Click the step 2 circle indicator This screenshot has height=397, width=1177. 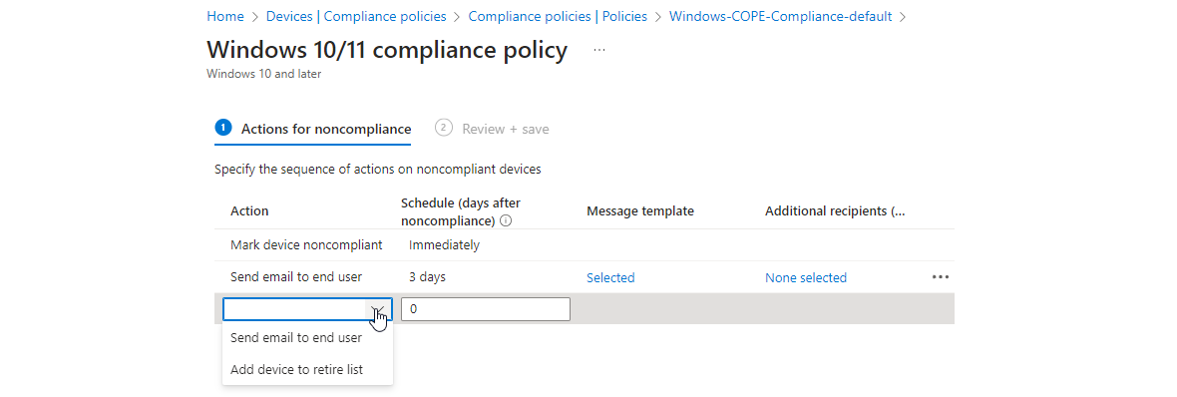click(x=443, y=128)
